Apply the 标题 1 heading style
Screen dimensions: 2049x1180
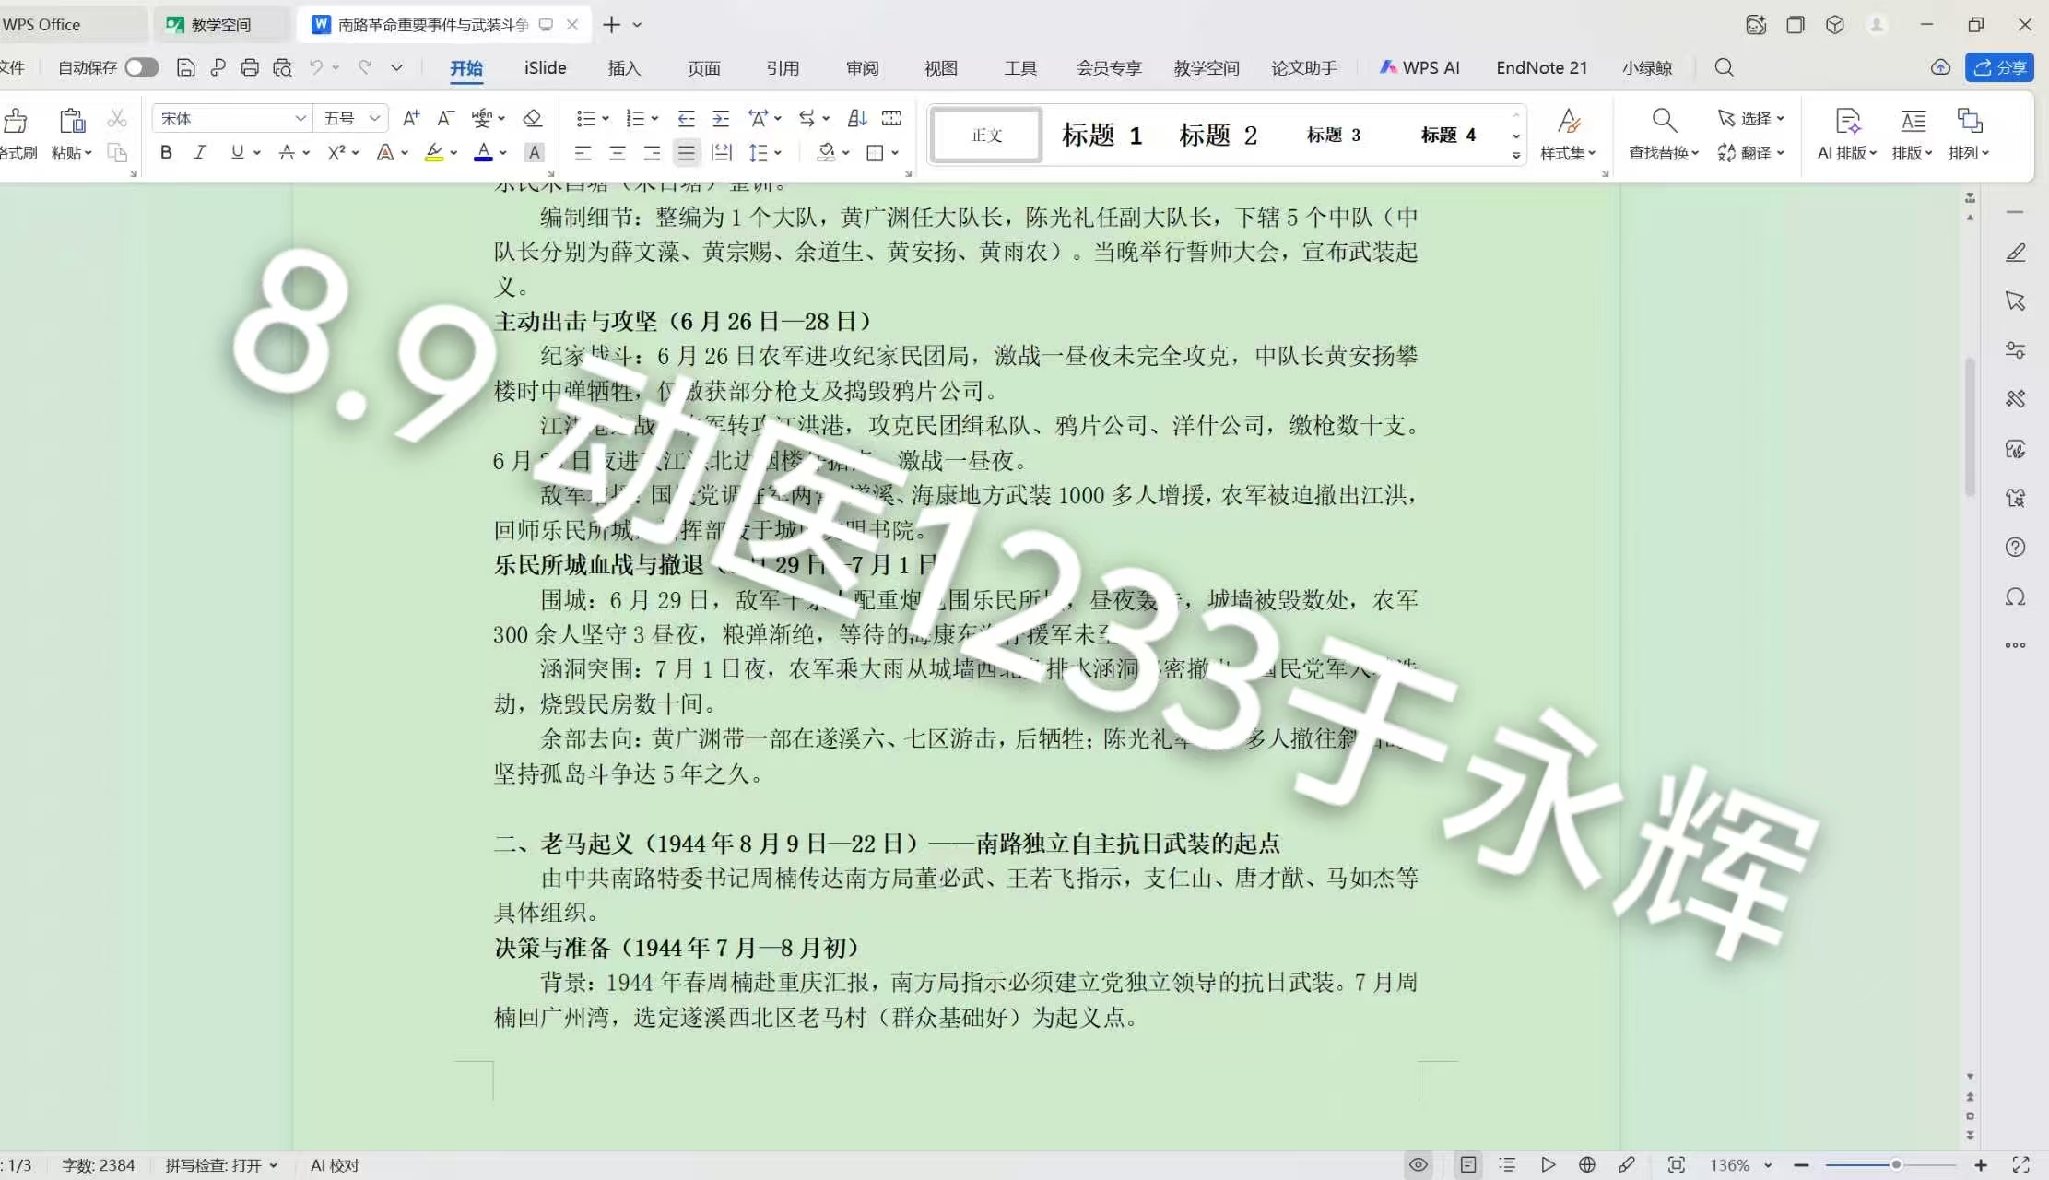coord(1101,136)
